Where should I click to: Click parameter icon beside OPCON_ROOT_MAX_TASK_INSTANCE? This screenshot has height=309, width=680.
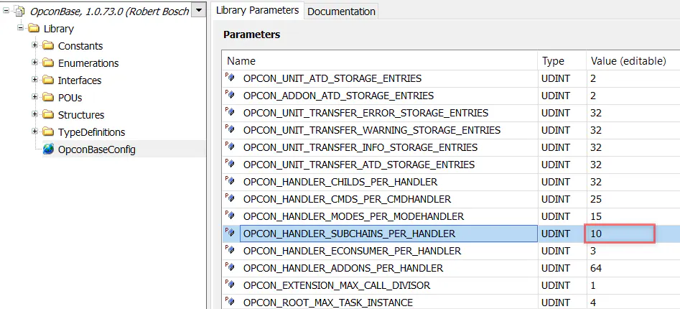[230, 303]
